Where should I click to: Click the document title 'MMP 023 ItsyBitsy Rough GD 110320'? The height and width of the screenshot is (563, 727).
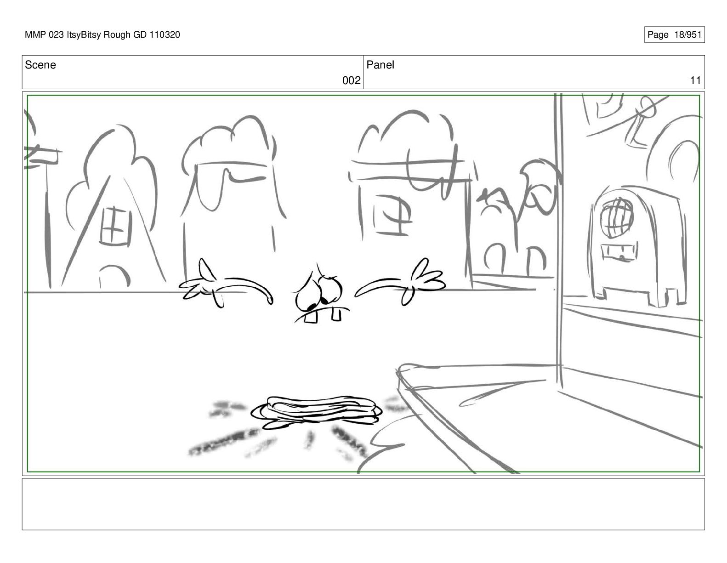[102, 34]
